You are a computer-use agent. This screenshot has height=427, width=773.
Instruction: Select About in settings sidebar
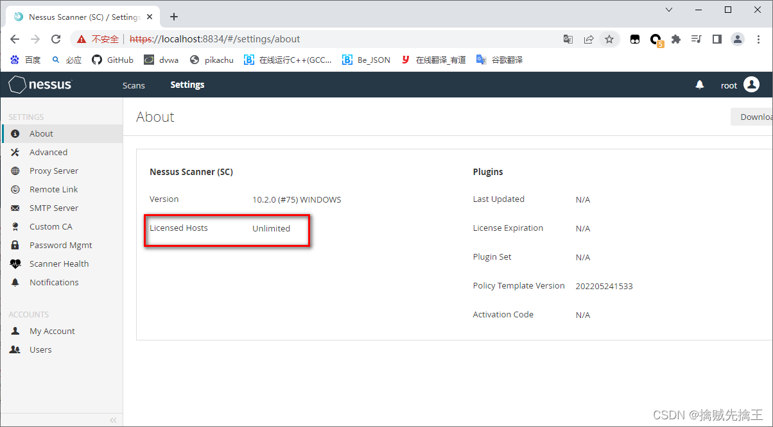(62, 134)
